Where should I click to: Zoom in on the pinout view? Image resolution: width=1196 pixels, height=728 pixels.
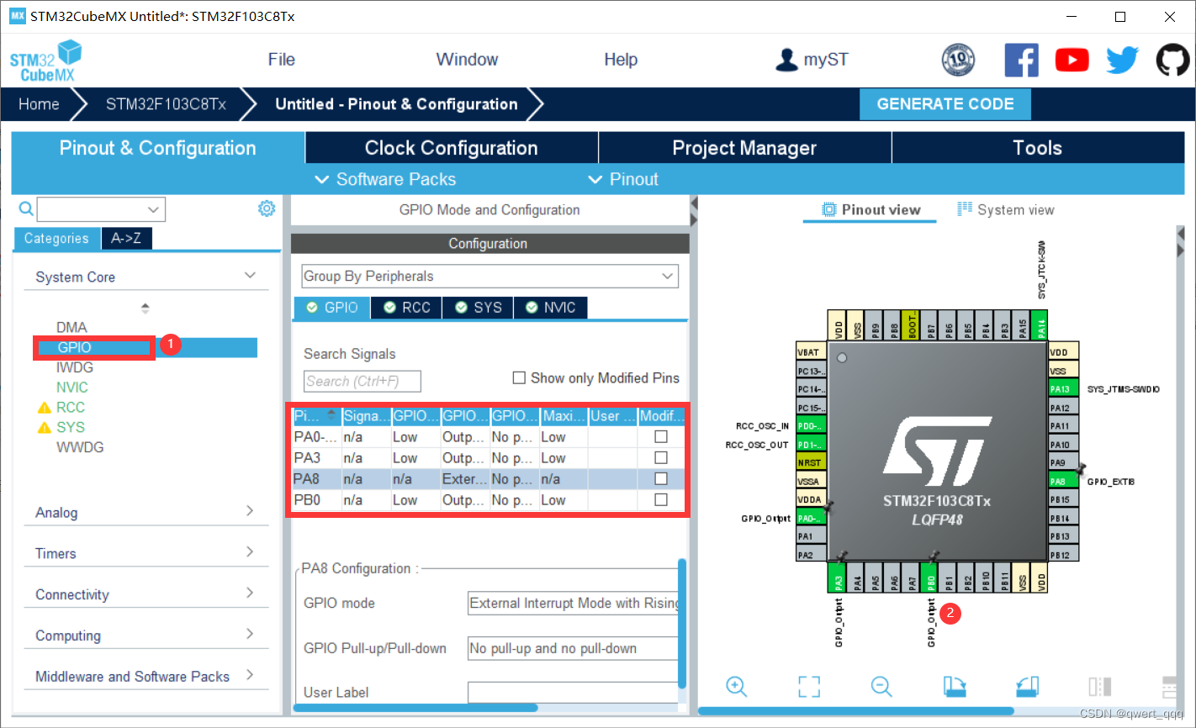pyautogui.click(x=736, y=686)
